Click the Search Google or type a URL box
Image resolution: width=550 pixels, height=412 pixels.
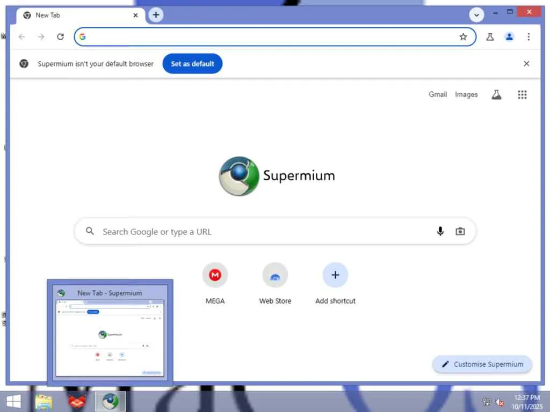click(276, 231)
